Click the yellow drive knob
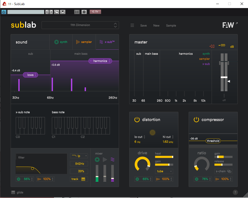Image resolution: width=248 pixels, height=198 pixels. pyautogui.click(x=142, y=164)
